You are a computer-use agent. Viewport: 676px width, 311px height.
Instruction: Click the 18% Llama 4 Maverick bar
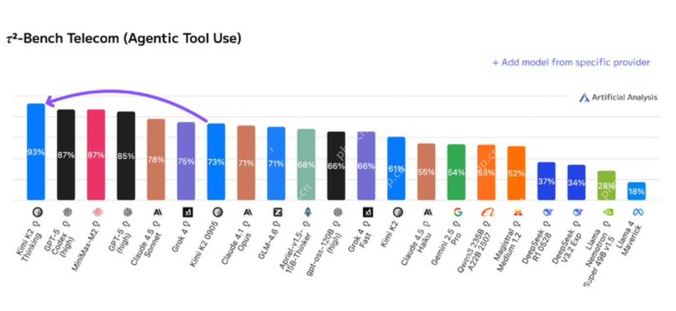[x=636, y=191]
